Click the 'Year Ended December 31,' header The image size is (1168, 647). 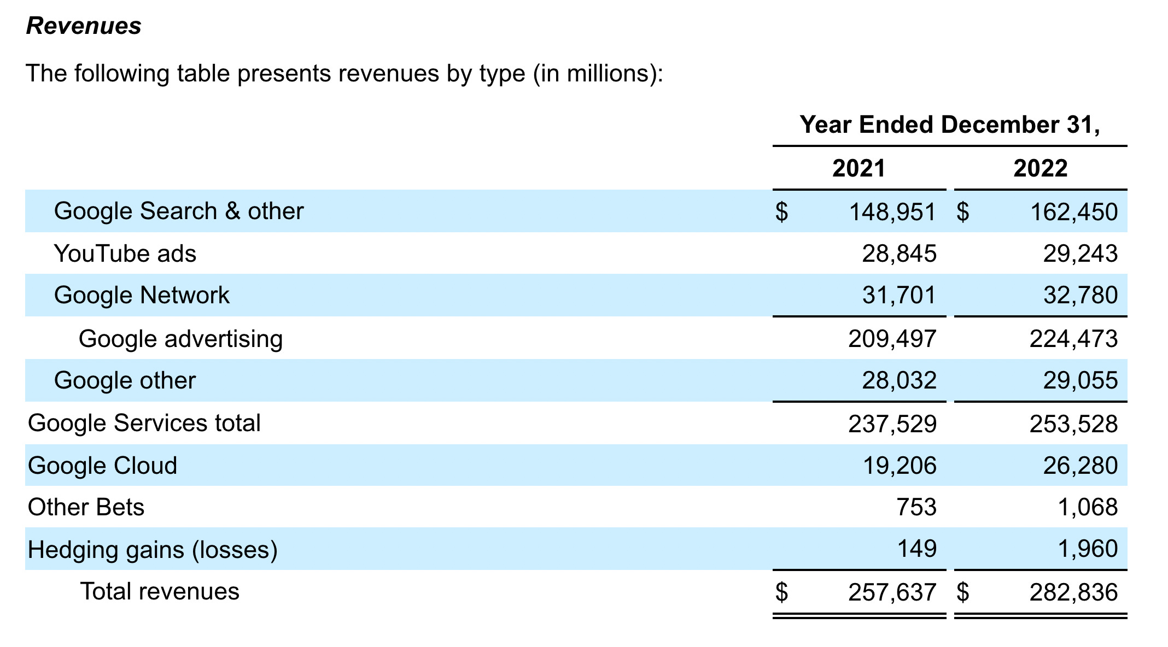pyautogui.click(x=950, y=125)
